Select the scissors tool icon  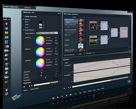[x=6, y=60]
